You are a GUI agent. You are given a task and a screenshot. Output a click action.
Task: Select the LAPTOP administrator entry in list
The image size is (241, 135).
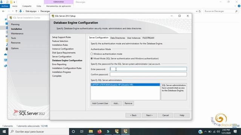click(x=125, y=85)
